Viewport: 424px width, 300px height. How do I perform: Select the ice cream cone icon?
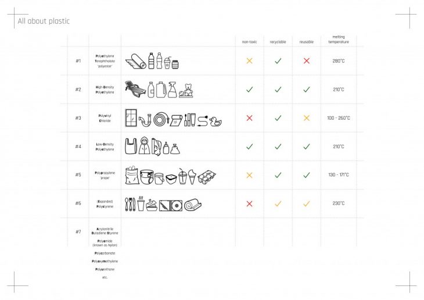pos(192,177)
